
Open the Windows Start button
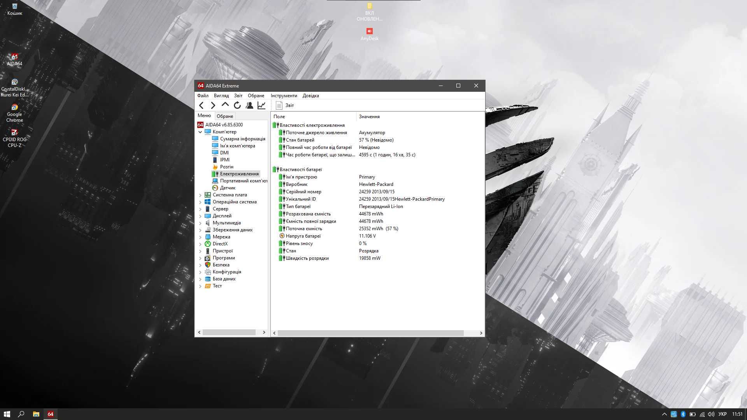tap(7, 414)
